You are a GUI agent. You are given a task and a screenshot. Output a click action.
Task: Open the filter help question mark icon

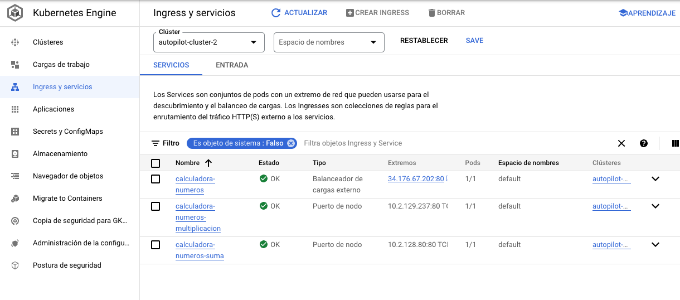tap(644, 143)
